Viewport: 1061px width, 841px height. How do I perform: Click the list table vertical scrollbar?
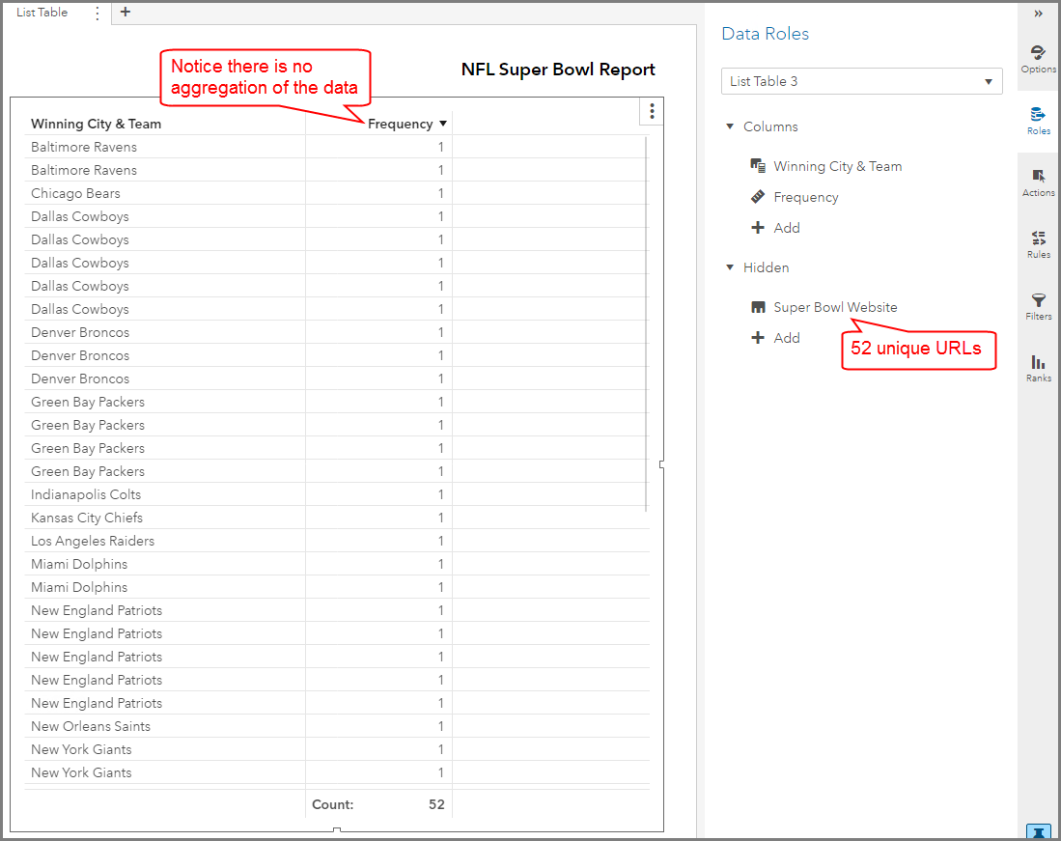646,323
